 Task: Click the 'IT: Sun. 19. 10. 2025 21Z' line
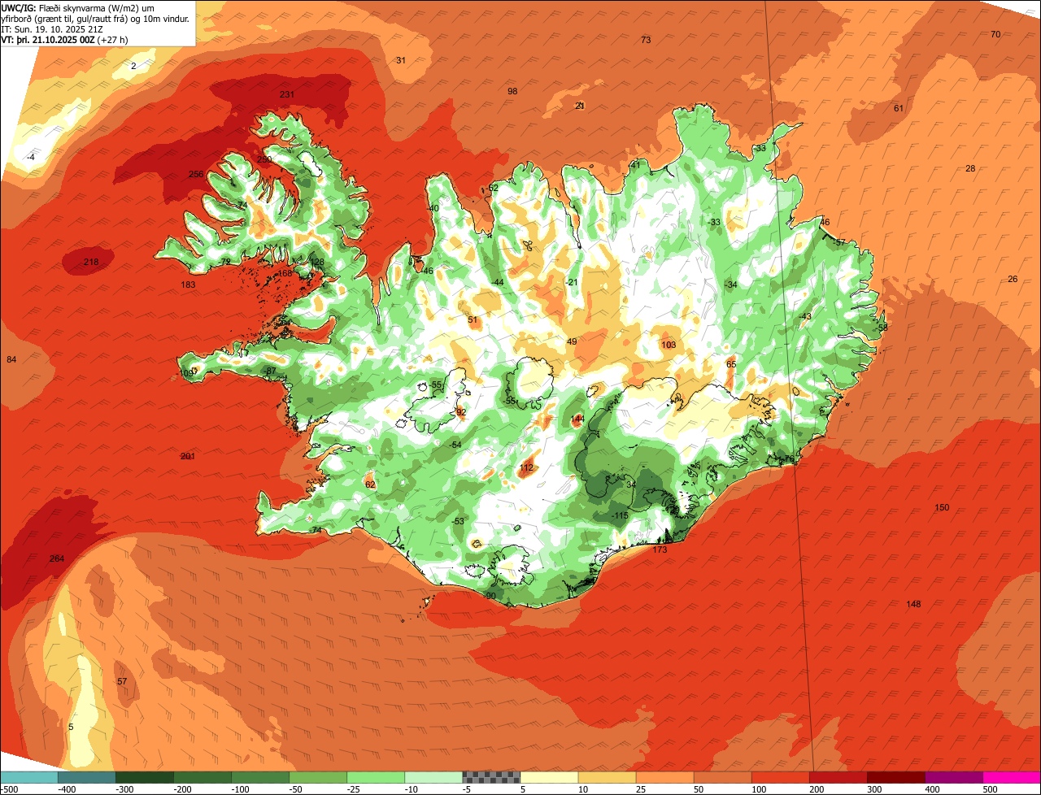coord(52,28)
